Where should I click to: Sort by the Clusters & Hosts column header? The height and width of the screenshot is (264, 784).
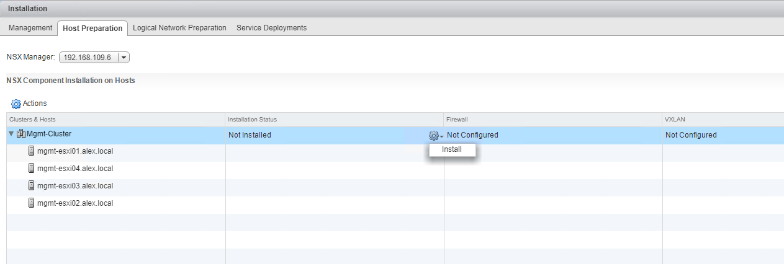(x=116, y=119)
